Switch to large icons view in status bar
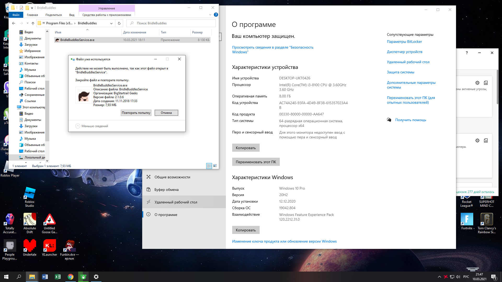The height and width of the screenshot is (282, 502). tap(215, 166)
